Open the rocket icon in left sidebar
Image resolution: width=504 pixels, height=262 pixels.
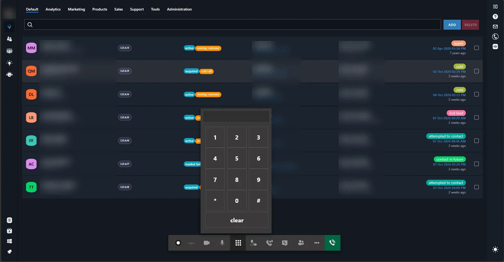(x=9, y=252)
